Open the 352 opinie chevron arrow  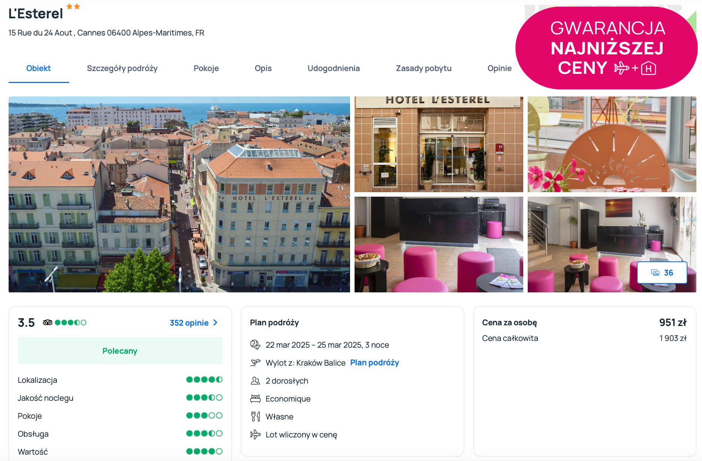[x=215, y=322]
